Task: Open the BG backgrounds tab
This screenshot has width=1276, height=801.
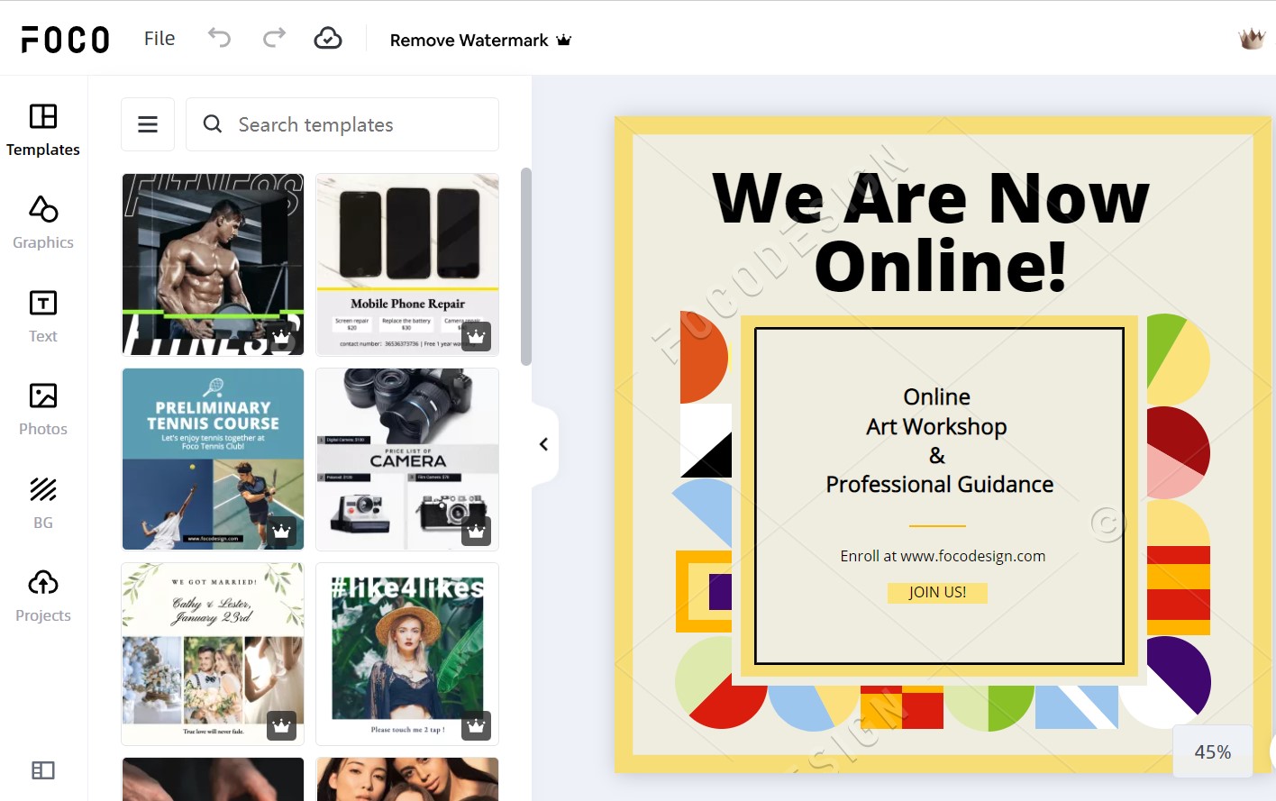Action: 43,503
